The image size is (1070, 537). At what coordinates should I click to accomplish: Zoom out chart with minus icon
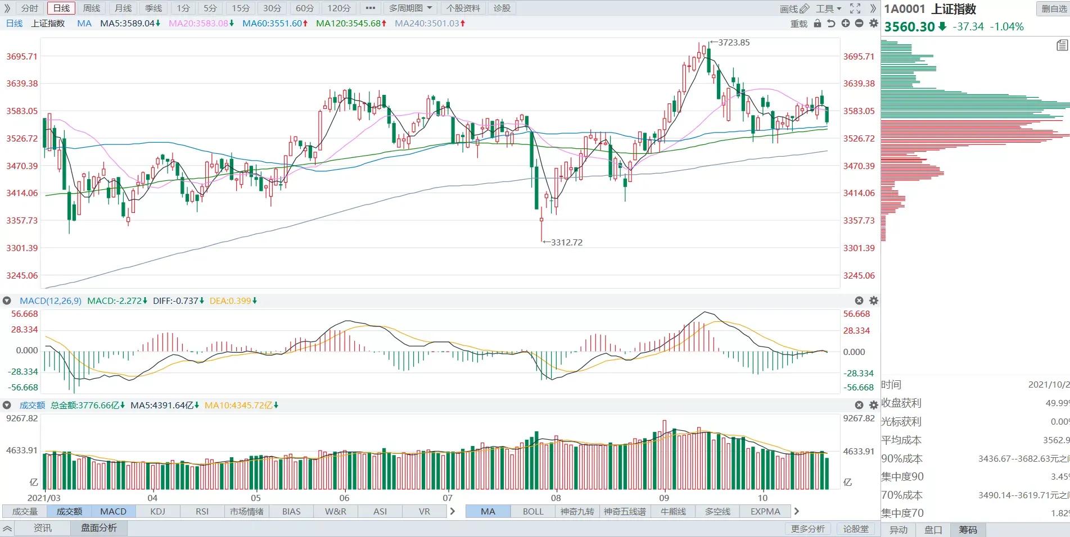point(859,24)
